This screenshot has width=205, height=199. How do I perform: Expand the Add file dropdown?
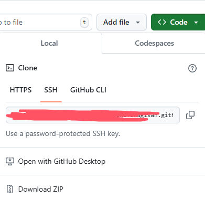[x=122, y=22]
